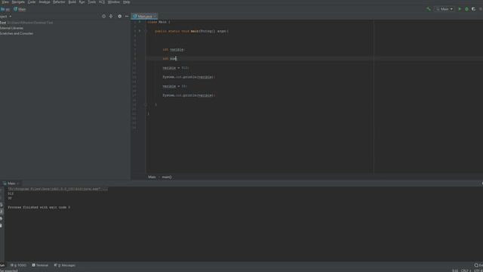Click the 'variable = 512;' code line
Screen dimensions: 483x272
(175, 68)
